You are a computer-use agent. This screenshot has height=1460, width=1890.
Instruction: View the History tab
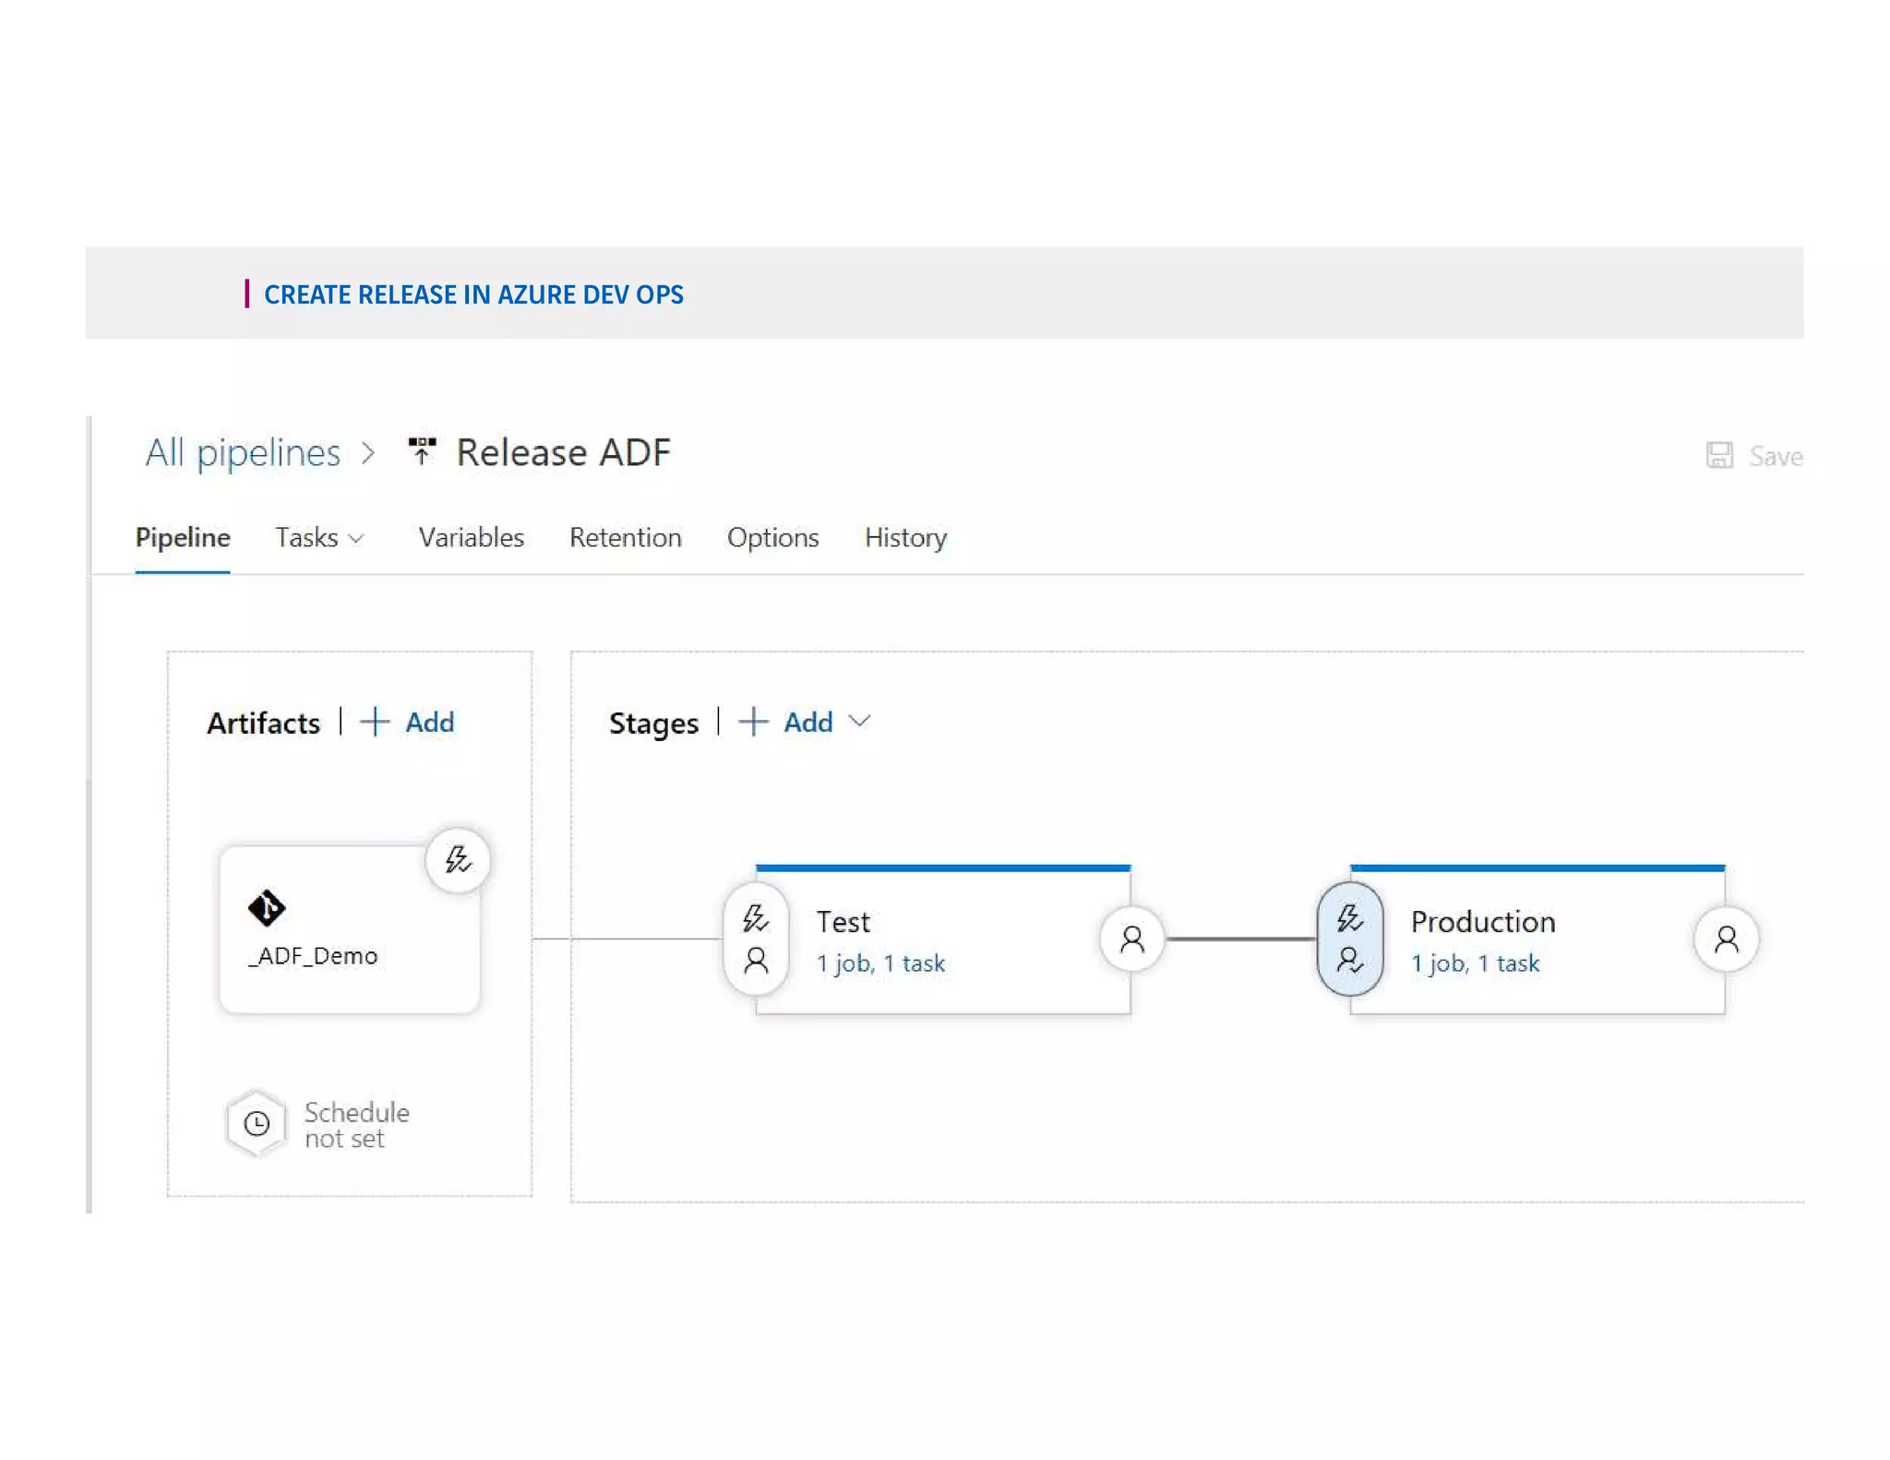click(905, 537)
